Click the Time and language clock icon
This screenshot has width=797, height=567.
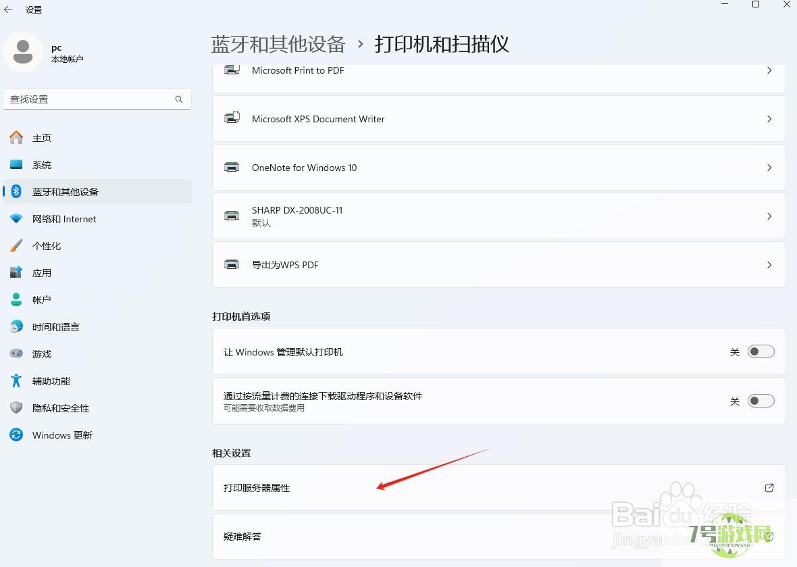coord(16,326)
